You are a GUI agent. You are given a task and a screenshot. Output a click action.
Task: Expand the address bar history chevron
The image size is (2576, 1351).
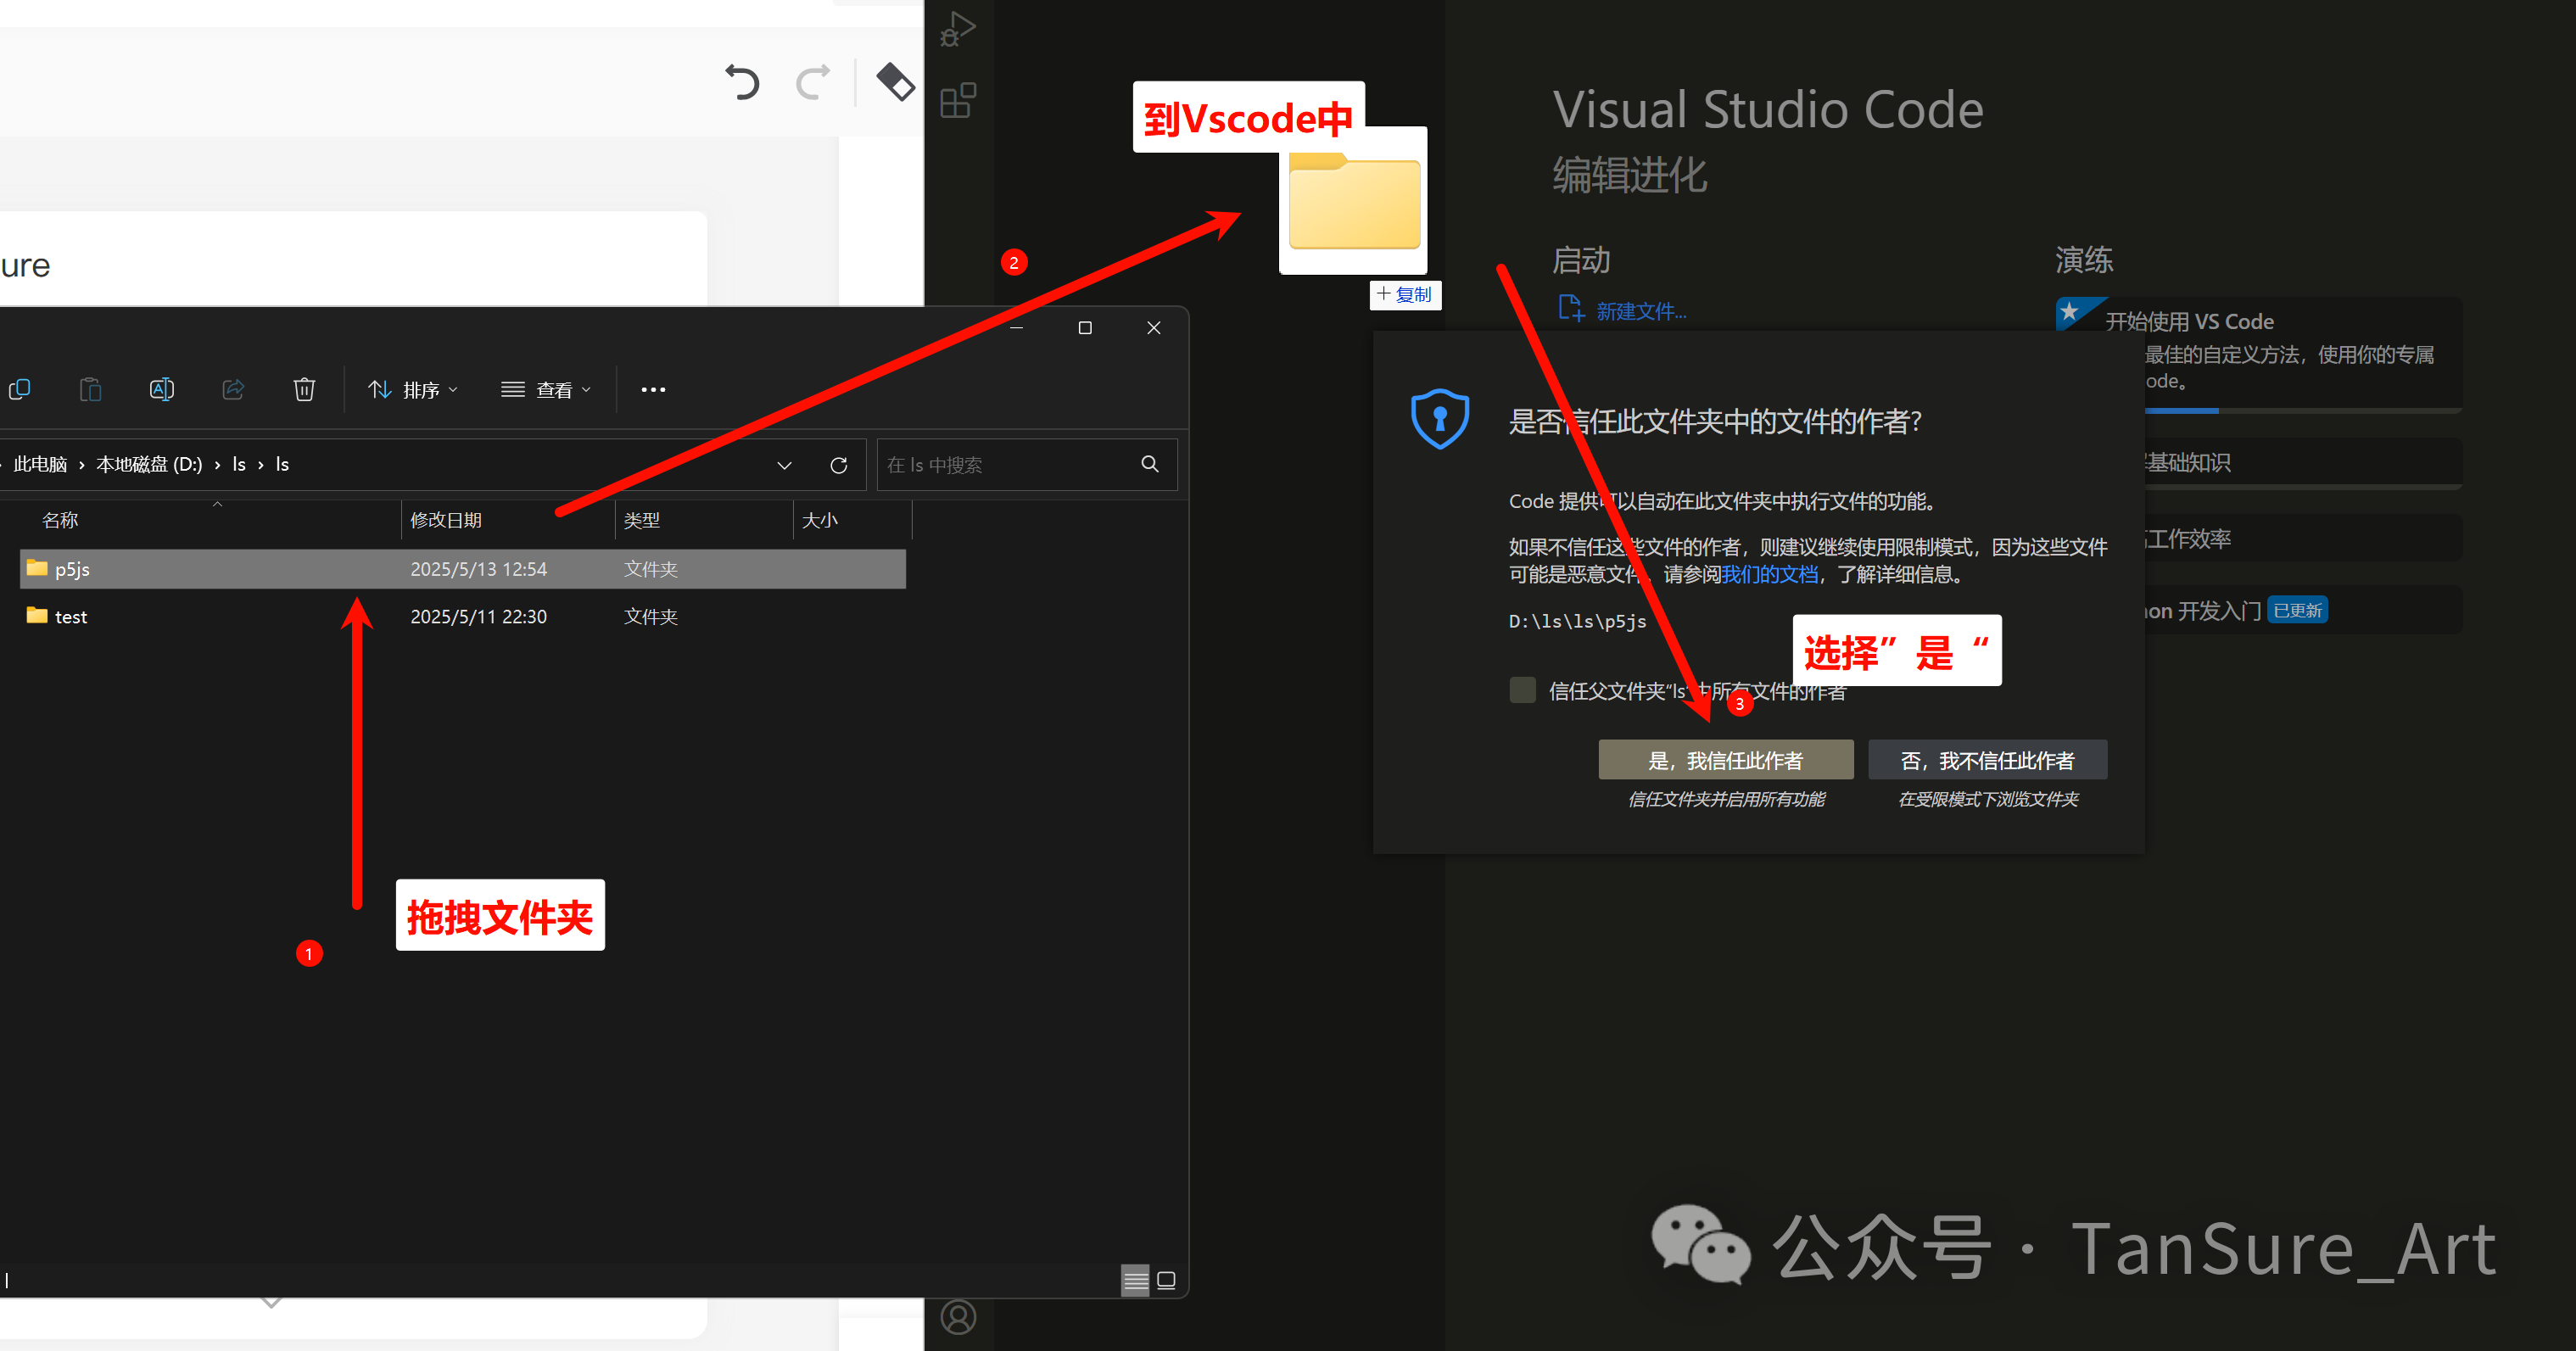(x=784, y=465)
